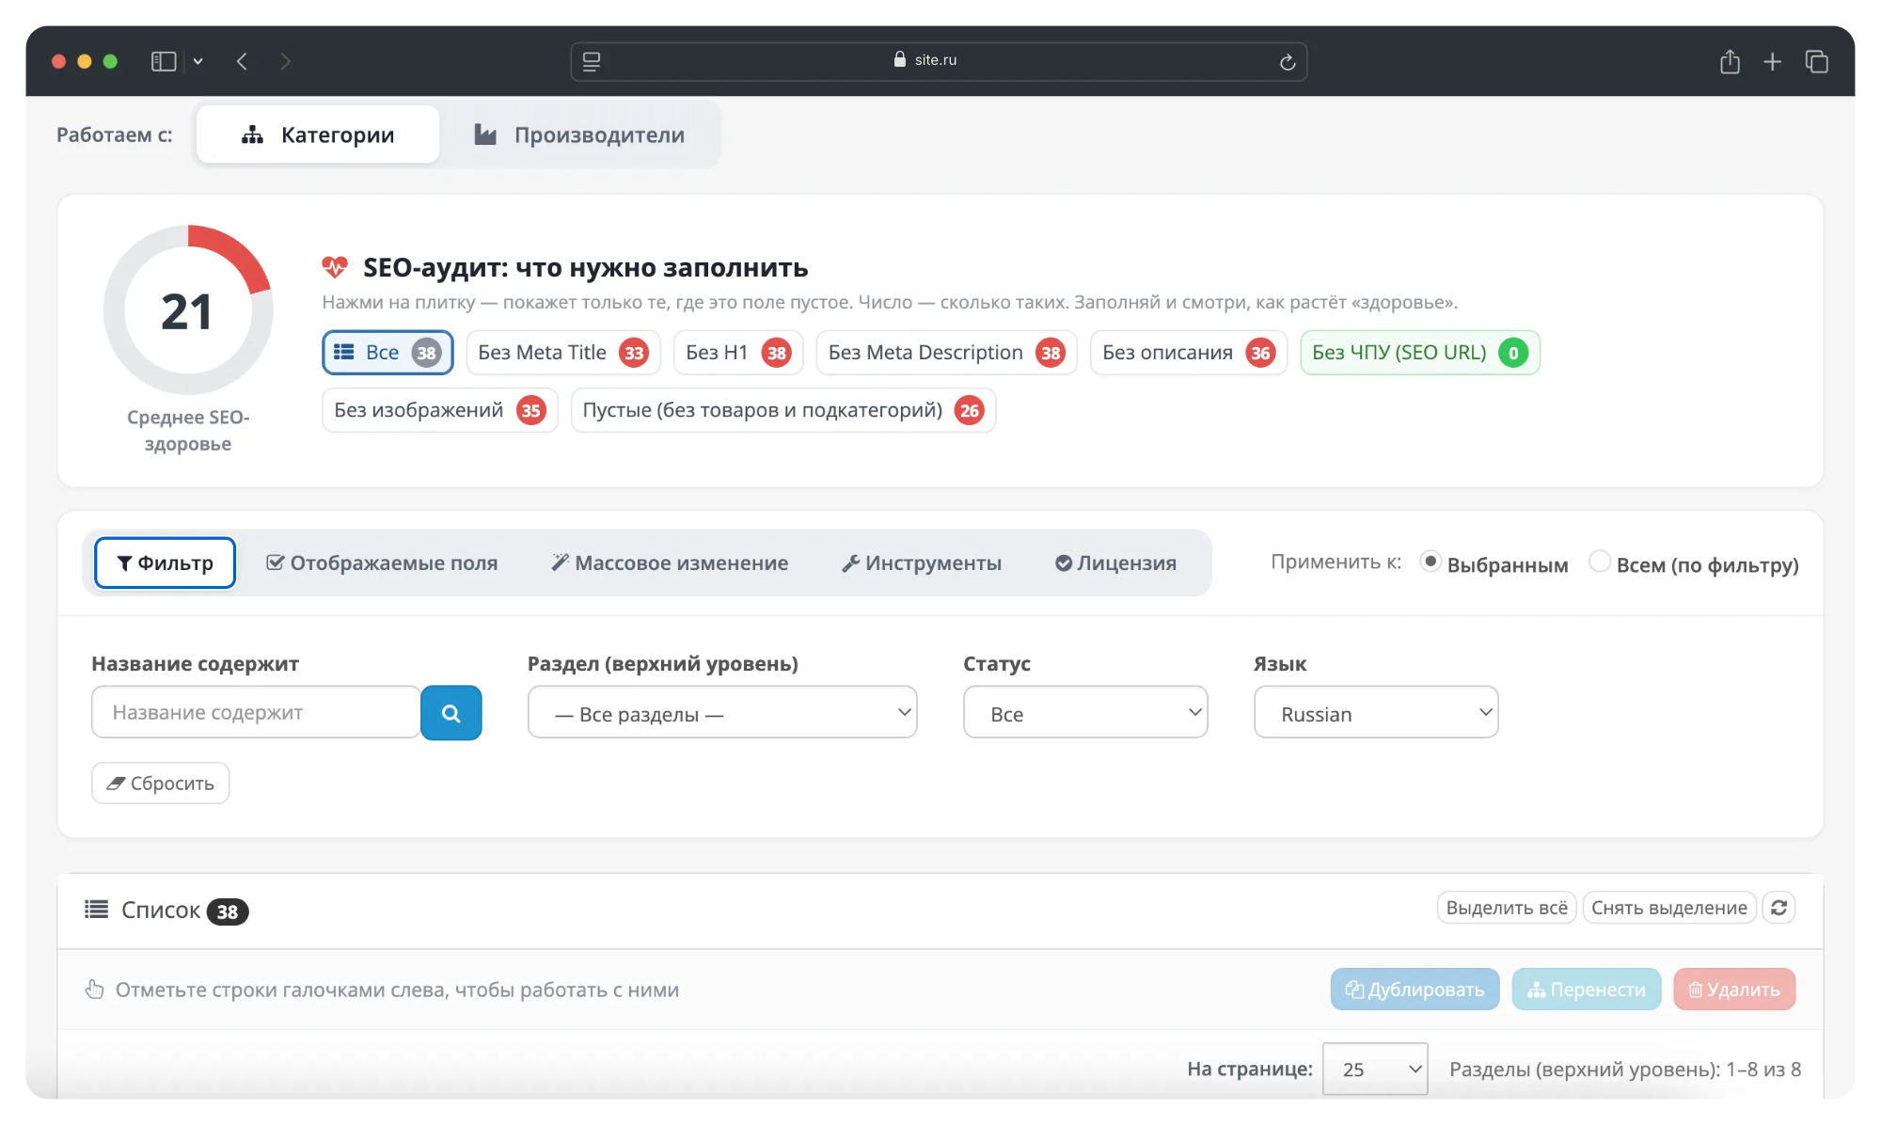The height and width of the screenshot is (1125, 1881).
Task: Go back using the browser back arrow
Action: [x=242, y=61]
